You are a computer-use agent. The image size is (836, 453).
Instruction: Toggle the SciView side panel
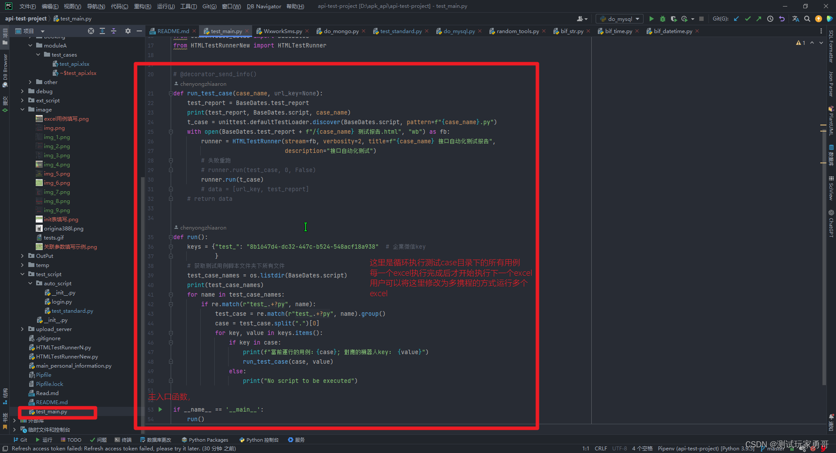point(831,188)
